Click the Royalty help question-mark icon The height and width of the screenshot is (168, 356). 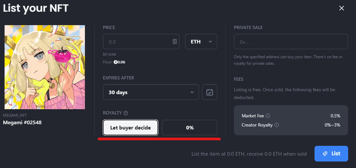(x=126, y=113)
